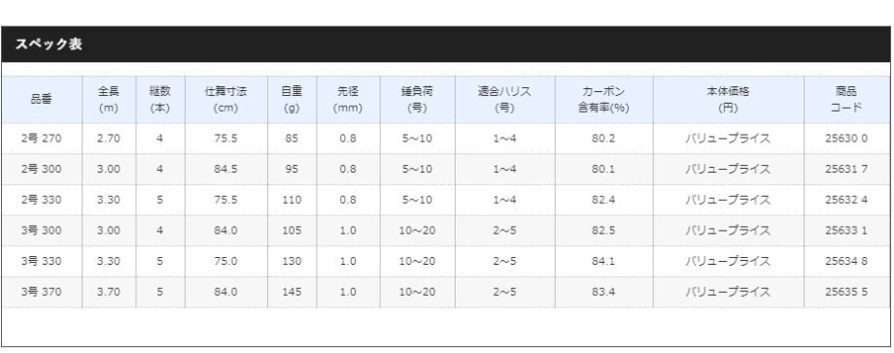Click the スペック表 header bar
Viewport: 894px width, 353px height.
tap(446, 45)
